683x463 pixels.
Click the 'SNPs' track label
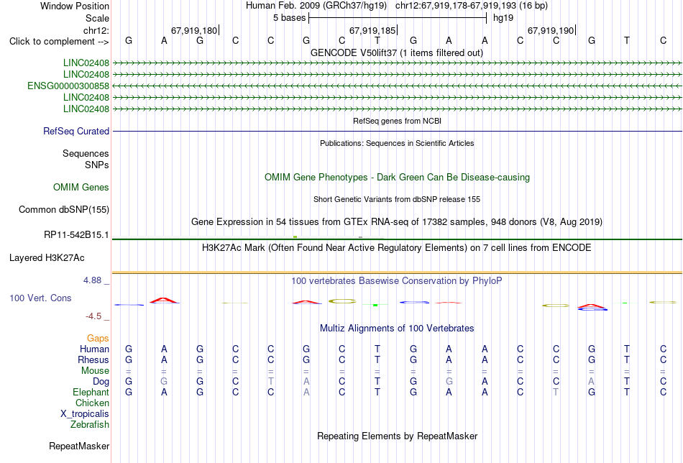click(x=97, y=165)
